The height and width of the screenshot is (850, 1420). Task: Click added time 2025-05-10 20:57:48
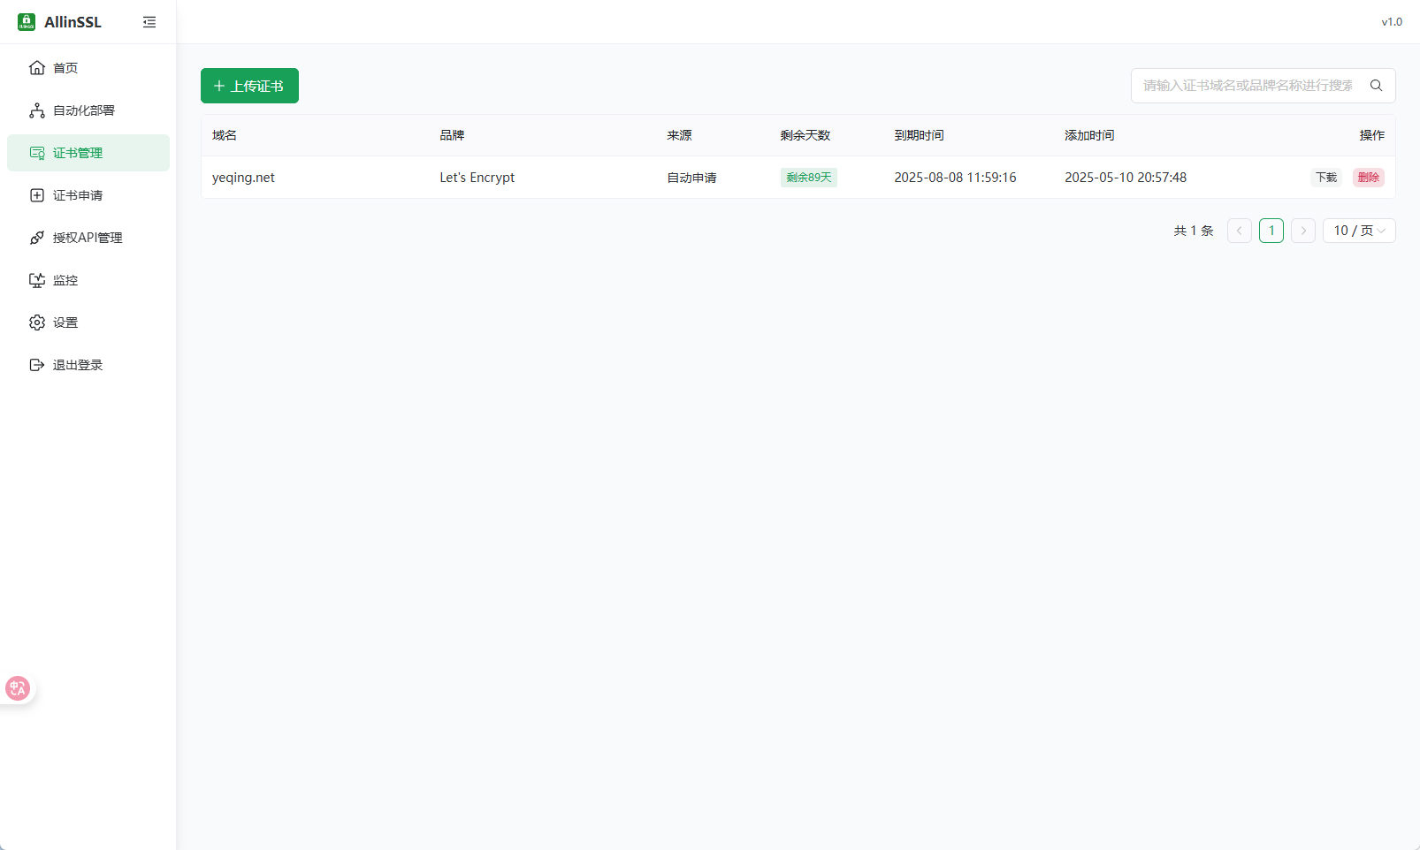click(1126, 178)
